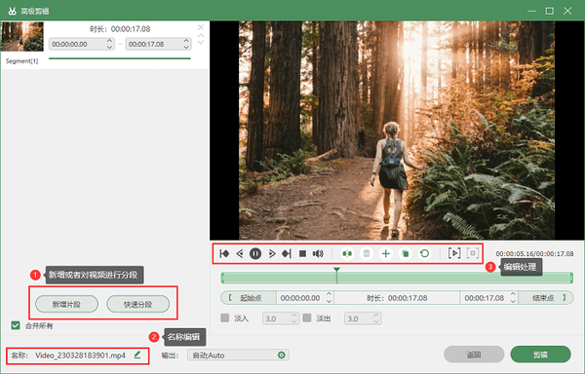Split the clip at the playhead

pyautogui.click(x=347, y=253)
